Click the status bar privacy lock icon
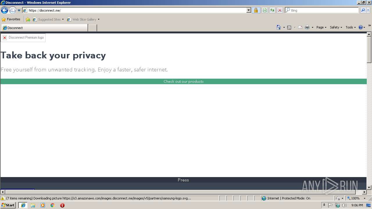Viewport: 372px width, 209px height. (338, 198)
